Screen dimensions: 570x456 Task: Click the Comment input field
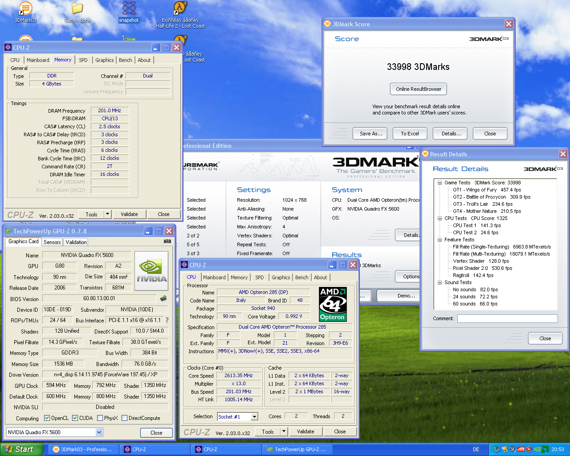(507, 318)
